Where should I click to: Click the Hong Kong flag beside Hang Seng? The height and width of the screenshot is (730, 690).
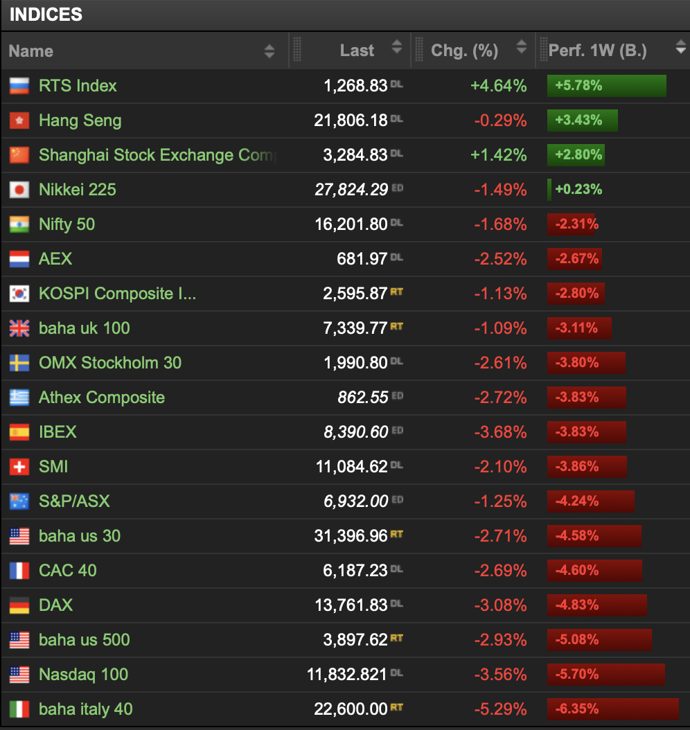[19, 121]
